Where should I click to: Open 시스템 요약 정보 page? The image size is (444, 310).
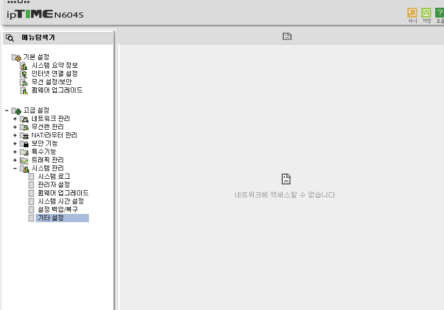55,66
